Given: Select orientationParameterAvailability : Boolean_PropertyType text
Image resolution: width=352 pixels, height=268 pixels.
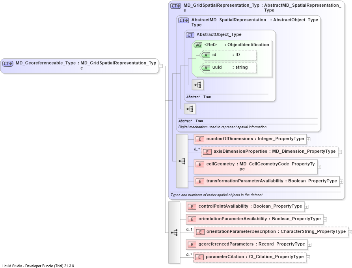Looking at the screenshot, I should pyautogui.click(x=259, y=219).
